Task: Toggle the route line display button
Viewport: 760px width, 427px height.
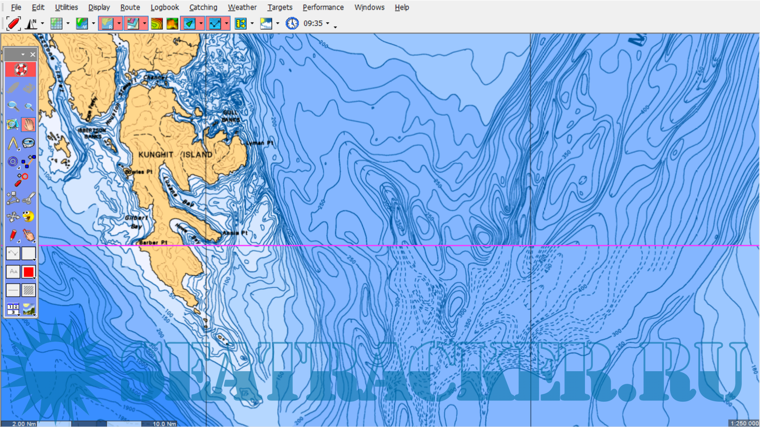Action: click(x=215, y=23)
